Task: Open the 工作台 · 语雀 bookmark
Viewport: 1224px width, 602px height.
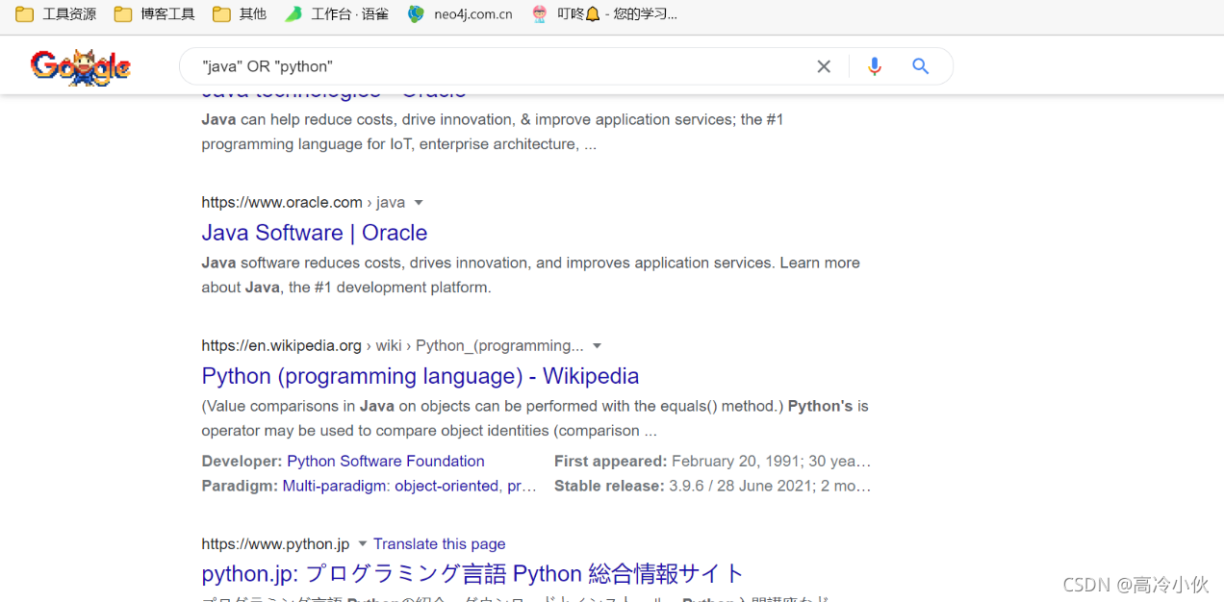Action: pos(337,13)
